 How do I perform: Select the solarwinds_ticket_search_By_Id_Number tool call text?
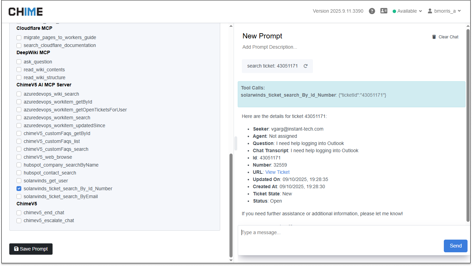point(314,95)
